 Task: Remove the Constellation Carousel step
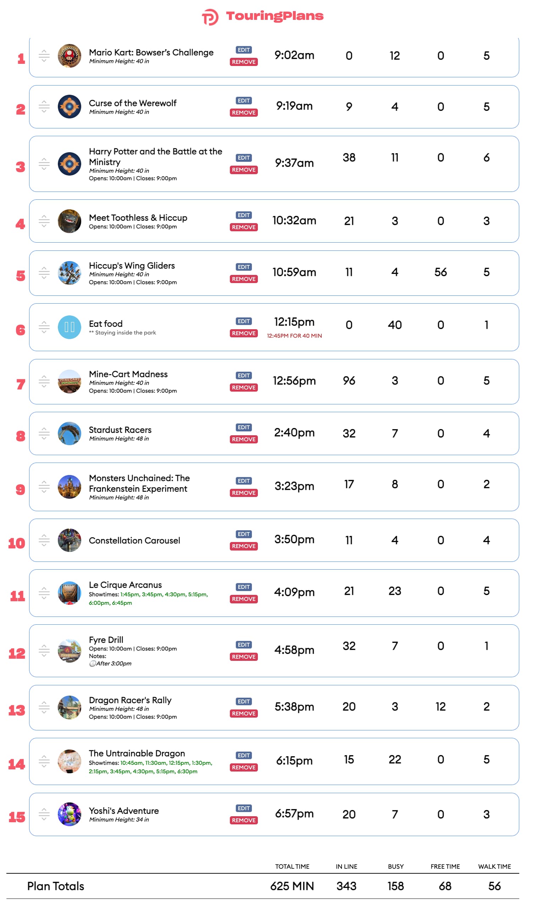point(244,546)
